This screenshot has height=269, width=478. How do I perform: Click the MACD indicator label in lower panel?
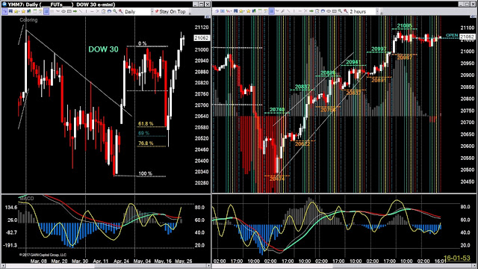pos(27,198)
